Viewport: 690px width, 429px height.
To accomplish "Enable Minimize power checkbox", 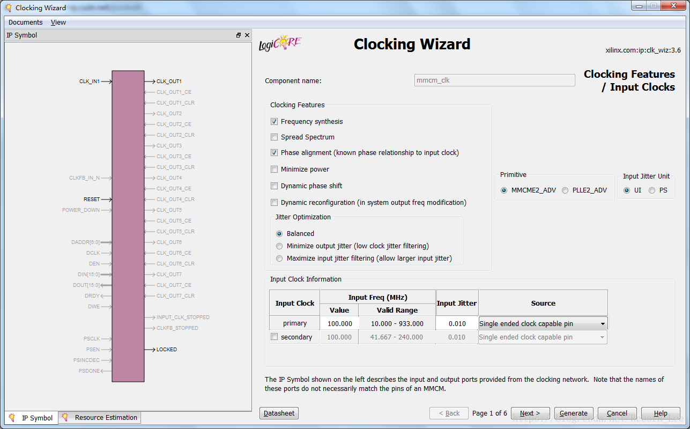I will (x=274, y=169).
